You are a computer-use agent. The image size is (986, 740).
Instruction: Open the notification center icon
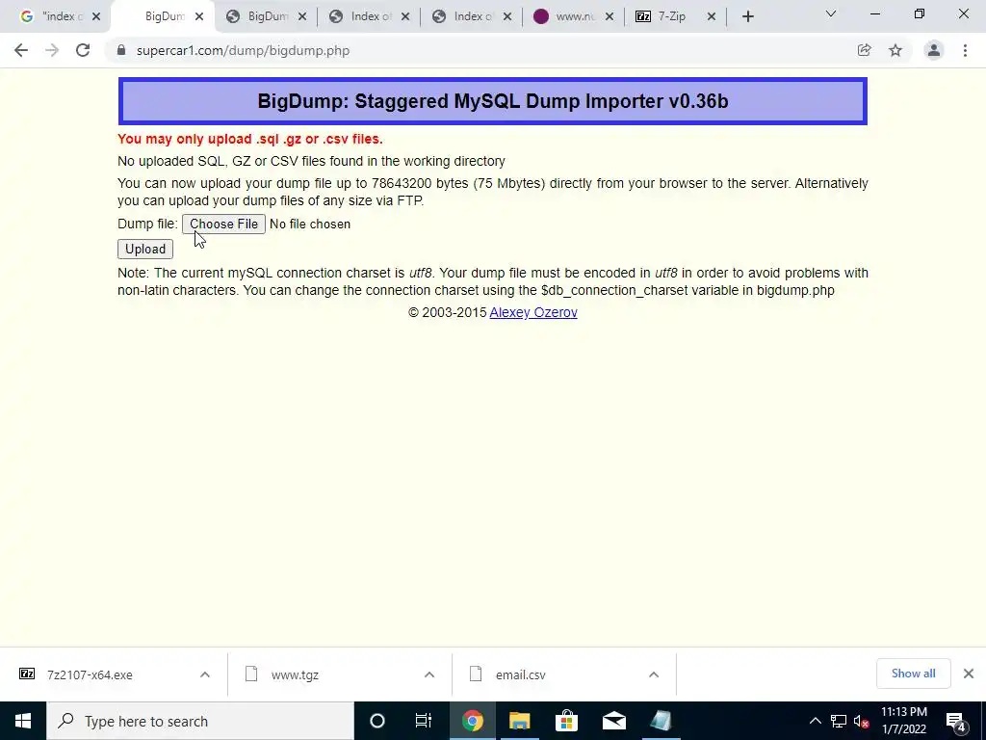click(x=956, y=722)
